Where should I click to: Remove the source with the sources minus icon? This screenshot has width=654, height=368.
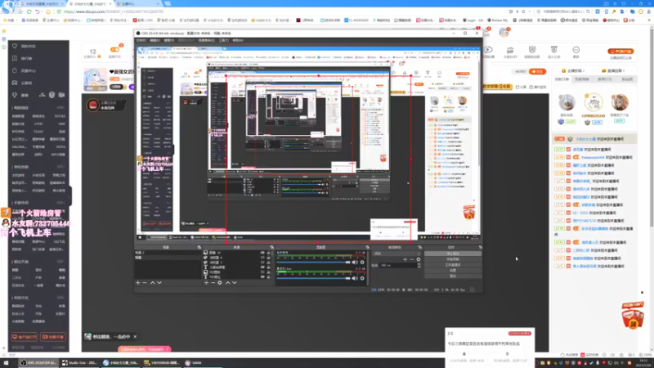(213, 283)
